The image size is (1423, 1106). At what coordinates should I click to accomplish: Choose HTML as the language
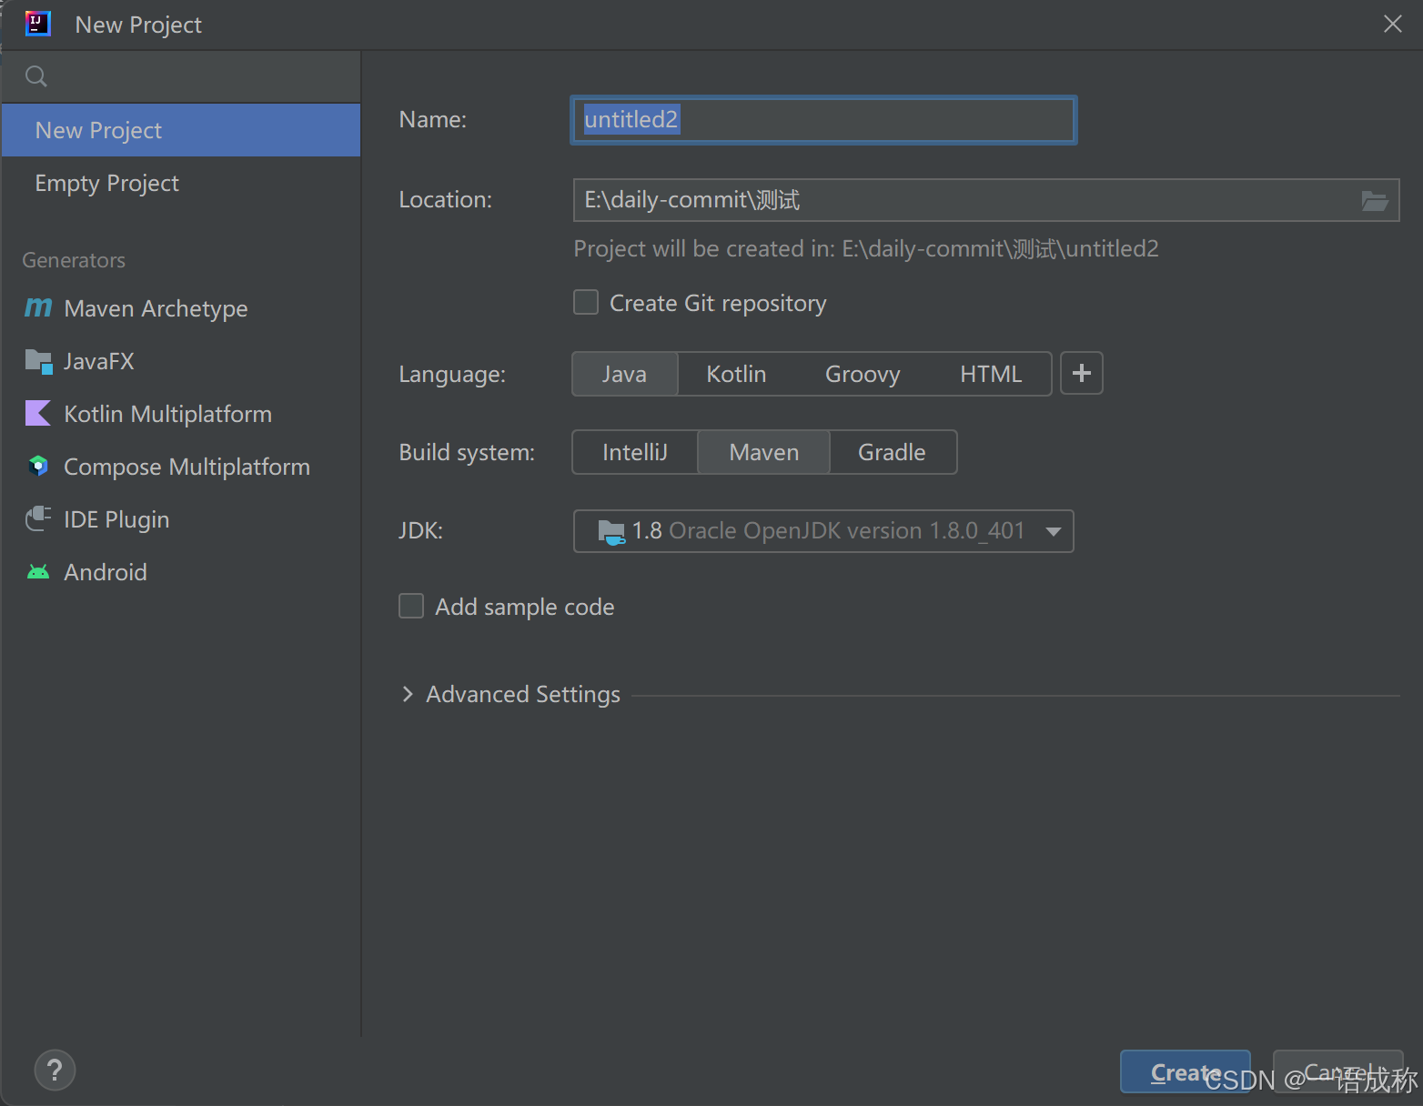pos(991,374)
